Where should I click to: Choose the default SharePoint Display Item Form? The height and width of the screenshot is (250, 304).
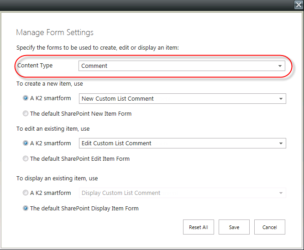26,208
